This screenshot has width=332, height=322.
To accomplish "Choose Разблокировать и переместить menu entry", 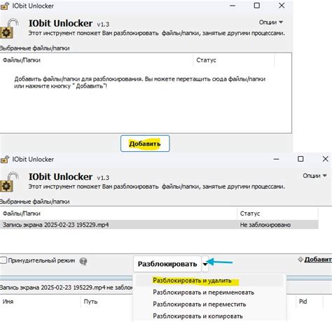I will [199, 304].
